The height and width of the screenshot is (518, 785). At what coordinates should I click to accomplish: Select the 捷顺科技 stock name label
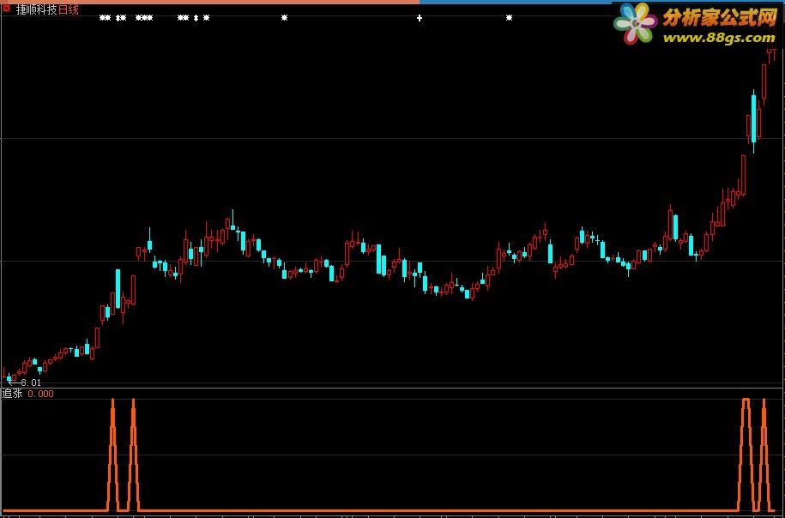[37, 9]
